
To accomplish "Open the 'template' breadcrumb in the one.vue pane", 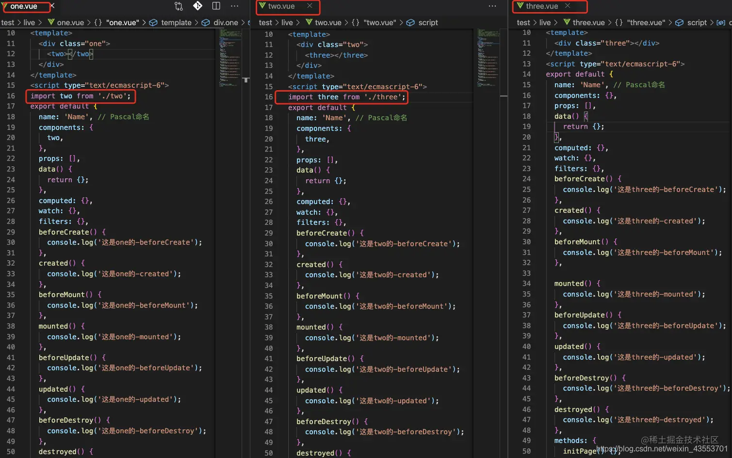I will coord(176,23).
